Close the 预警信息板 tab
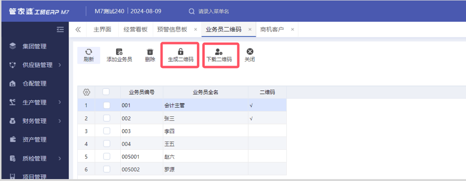The image size is (466, 181). pyautogui.click(x=195, y=29)
